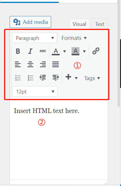
Task: Toggle bold formatting
Action: tap(18, 51)
